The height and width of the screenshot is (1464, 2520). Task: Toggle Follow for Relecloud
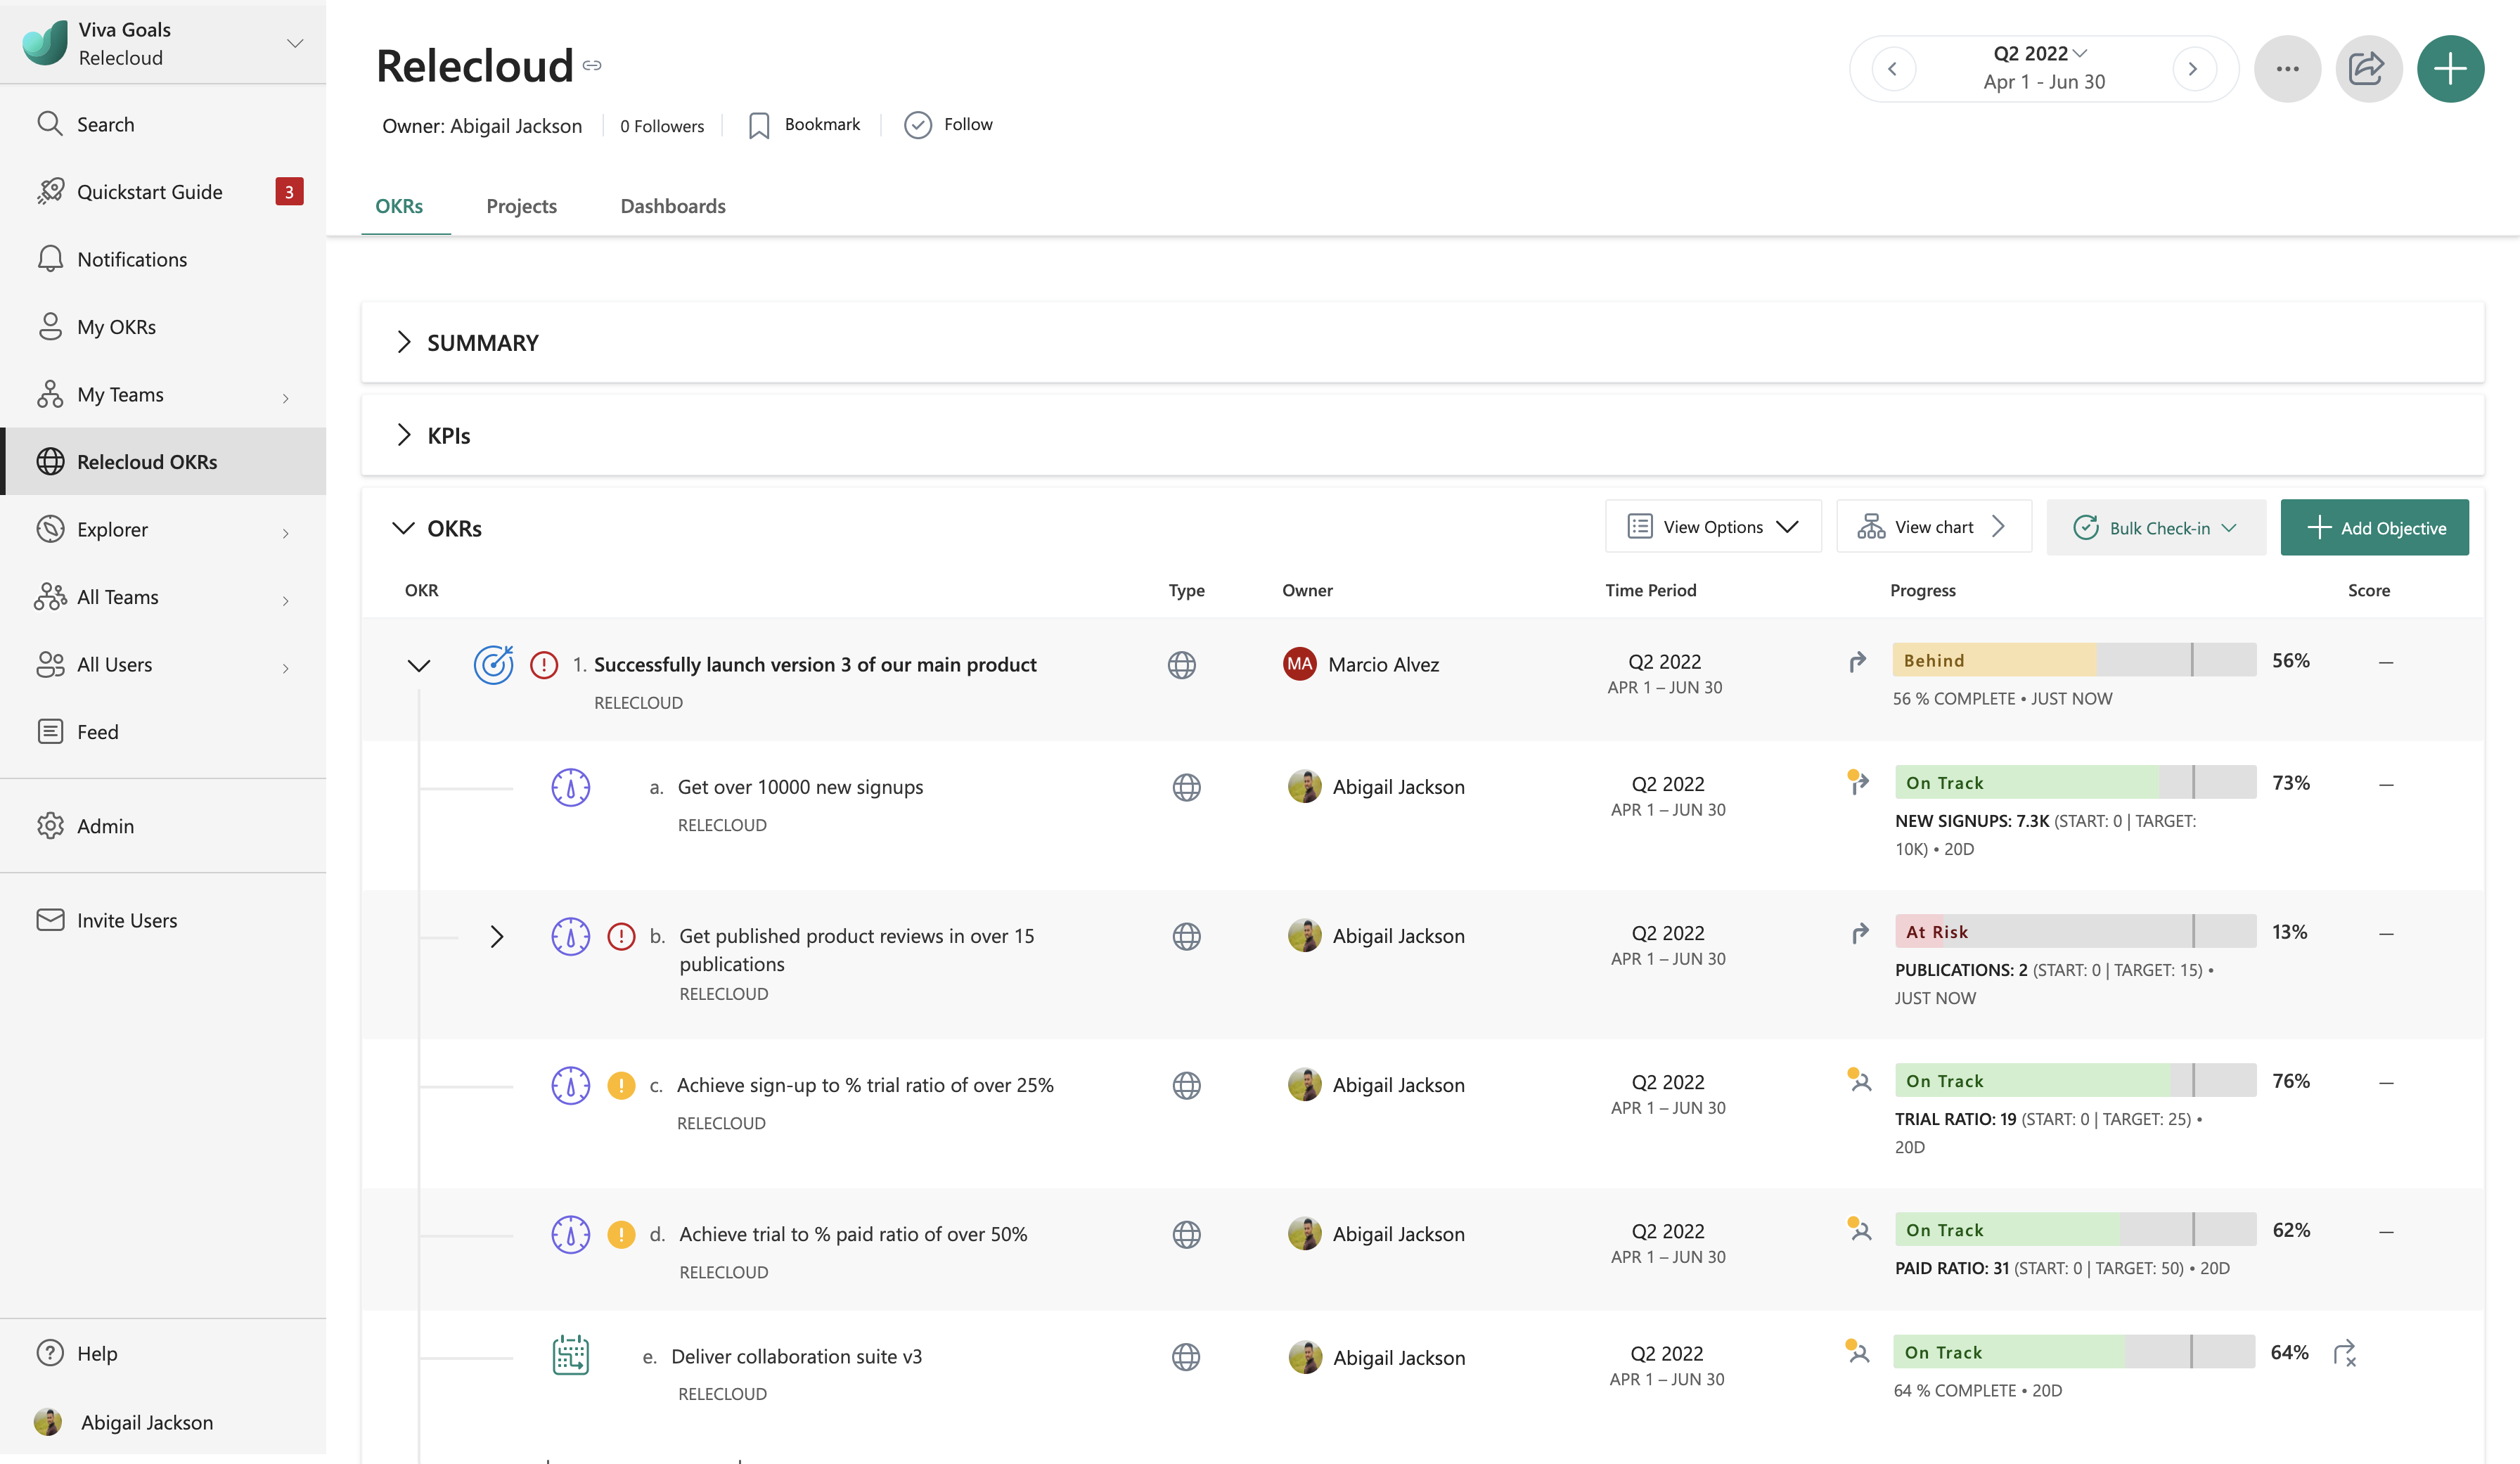[948, 124]
